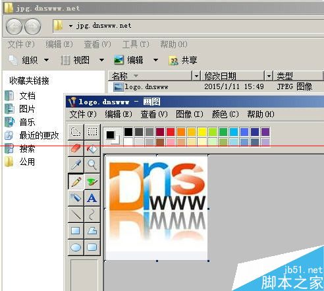Viewport: 324px width, 291px height.
Task: Expand the 修改日期 column filter dropdown
Action: (269, 77)
